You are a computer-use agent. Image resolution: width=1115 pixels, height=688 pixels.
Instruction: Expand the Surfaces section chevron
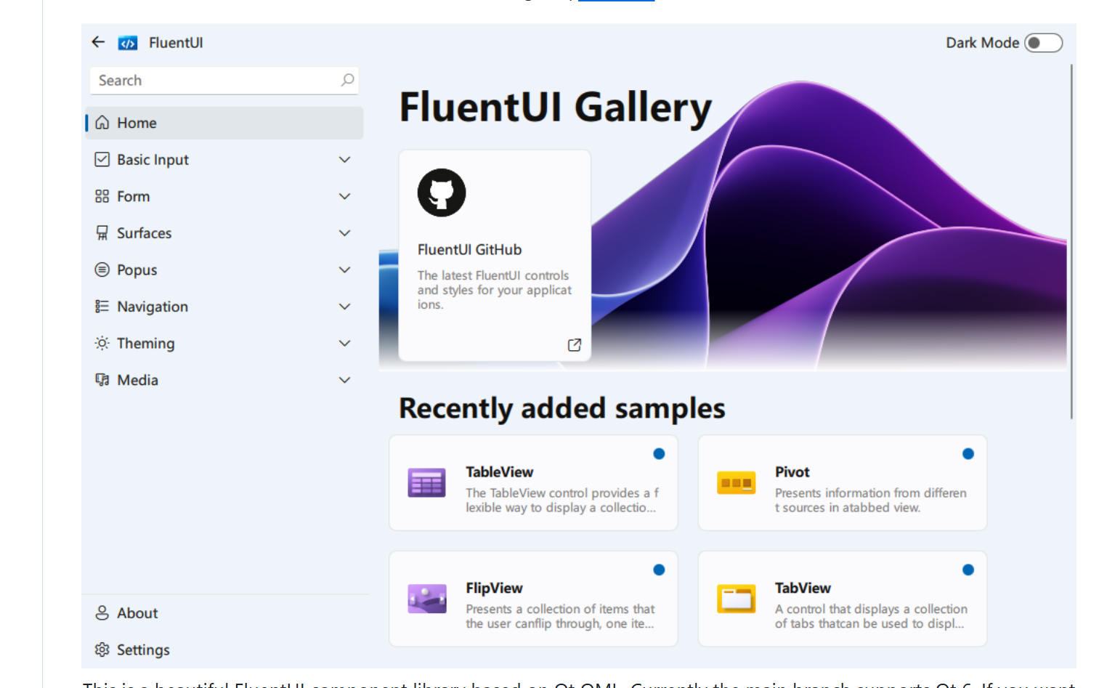click(345, 232)
